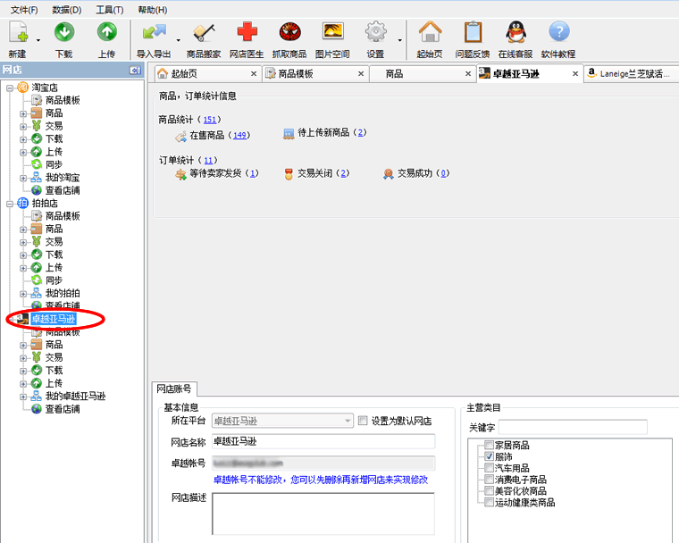The height and width of the screenshot is (543, 679).
Task: Click the 新建 (New) toolbar icon
Action: (19, 32)
